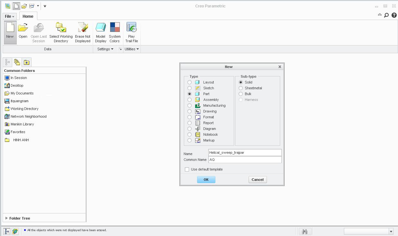Viewport: 398px width, 236px height.
Task: Switch to the Home ribbon tab
Action: coord(28,16)
